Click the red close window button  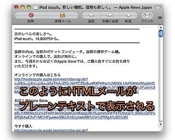point(16,7)
